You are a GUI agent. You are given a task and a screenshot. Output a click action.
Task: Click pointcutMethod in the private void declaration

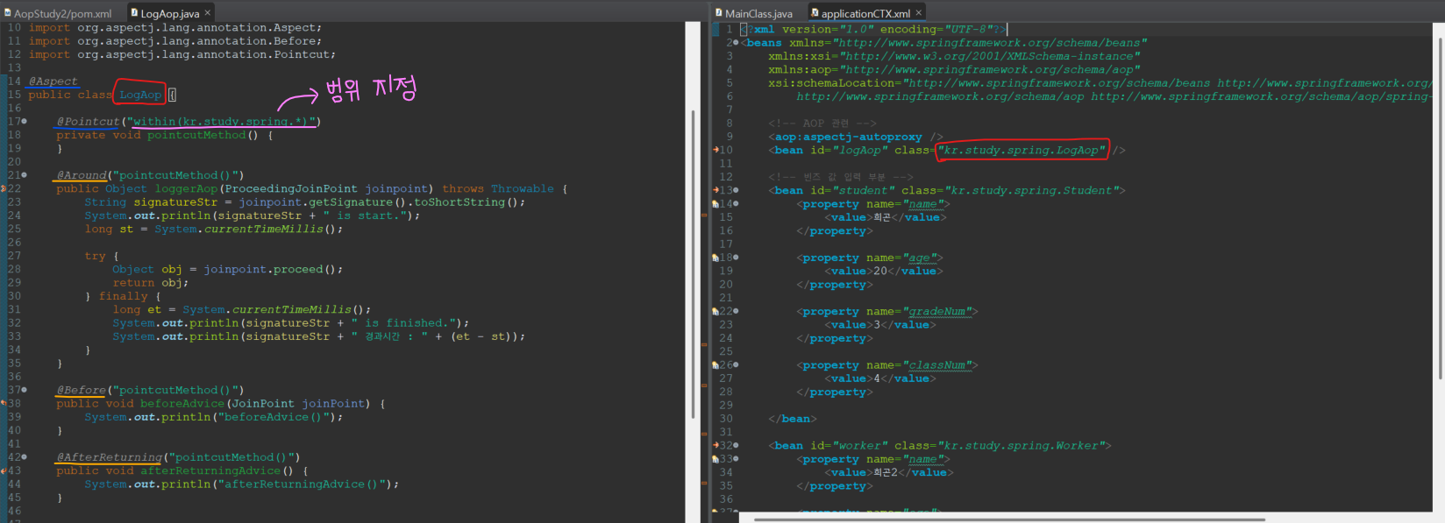[x=196, y=135]
